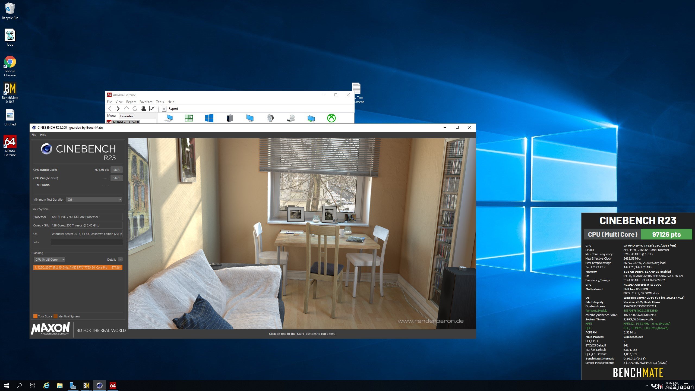Select the 128C/256T ranking entry
The image size is (695, 391).
[x=78, y=267]
